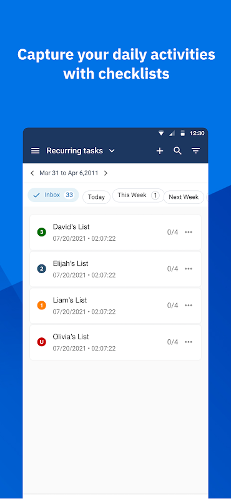
Task: Open more options for Elijah's List
Action: tap(189, 269)
